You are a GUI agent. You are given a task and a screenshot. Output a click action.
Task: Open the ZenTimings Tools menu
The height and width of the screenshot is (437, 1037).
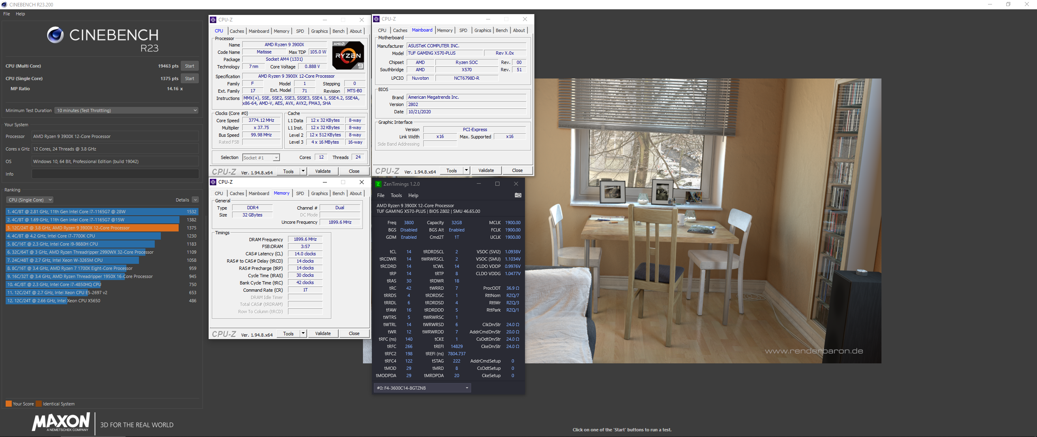point(396,195)
